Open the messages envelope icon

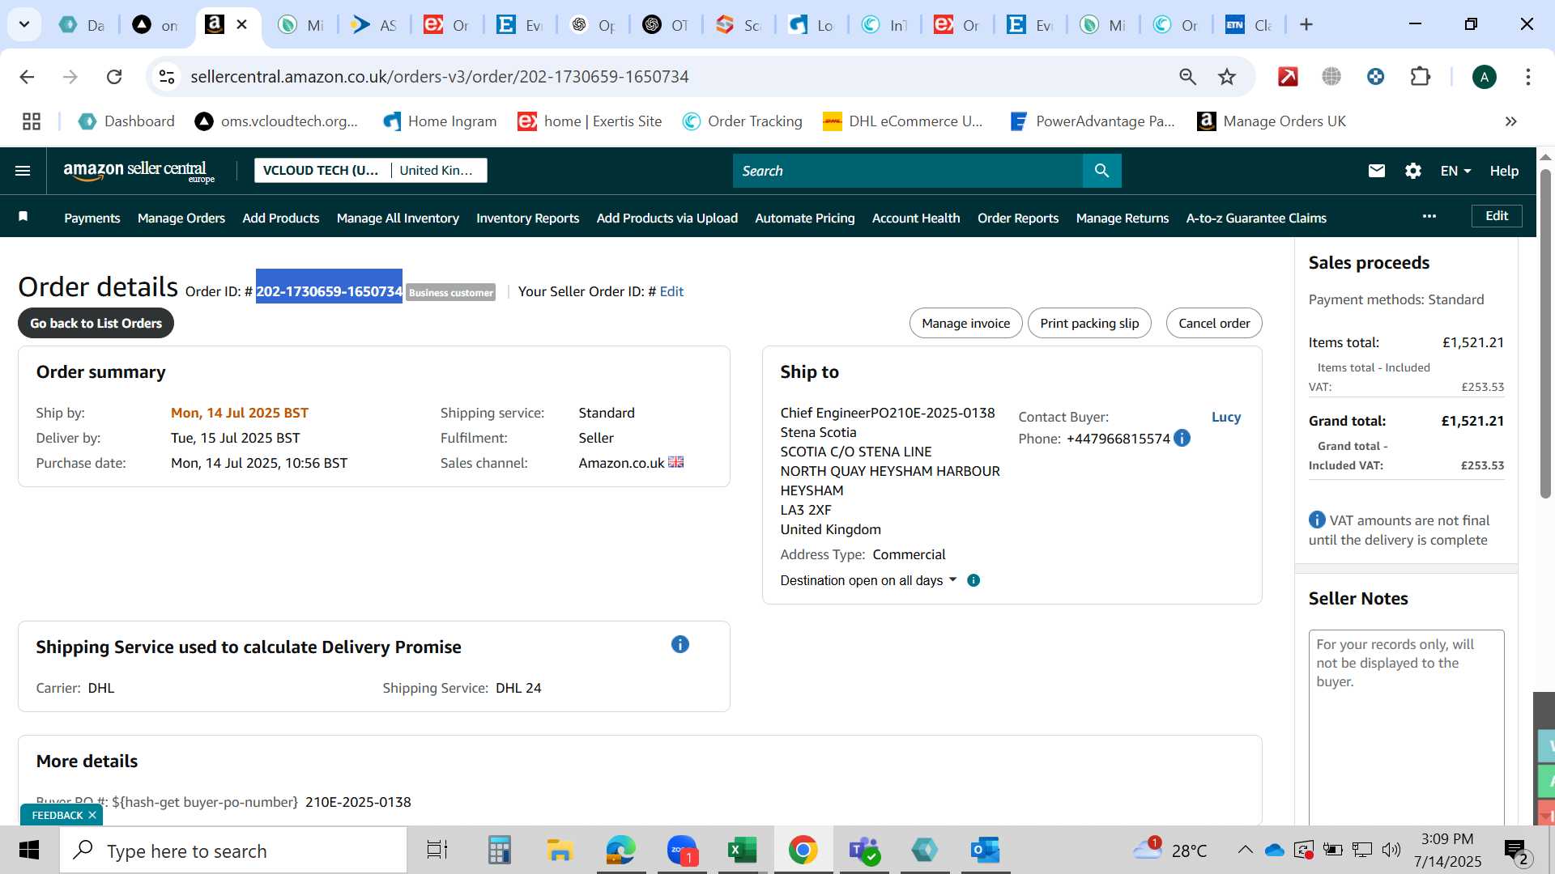click(x=1376, y=171)
